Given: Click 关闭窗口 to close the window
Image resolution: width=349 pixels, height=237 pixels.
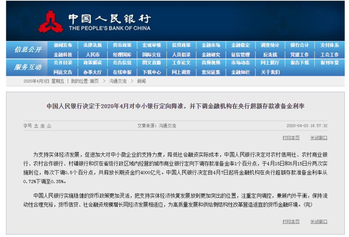Looking at the screenshot, I should pos(318,138).
